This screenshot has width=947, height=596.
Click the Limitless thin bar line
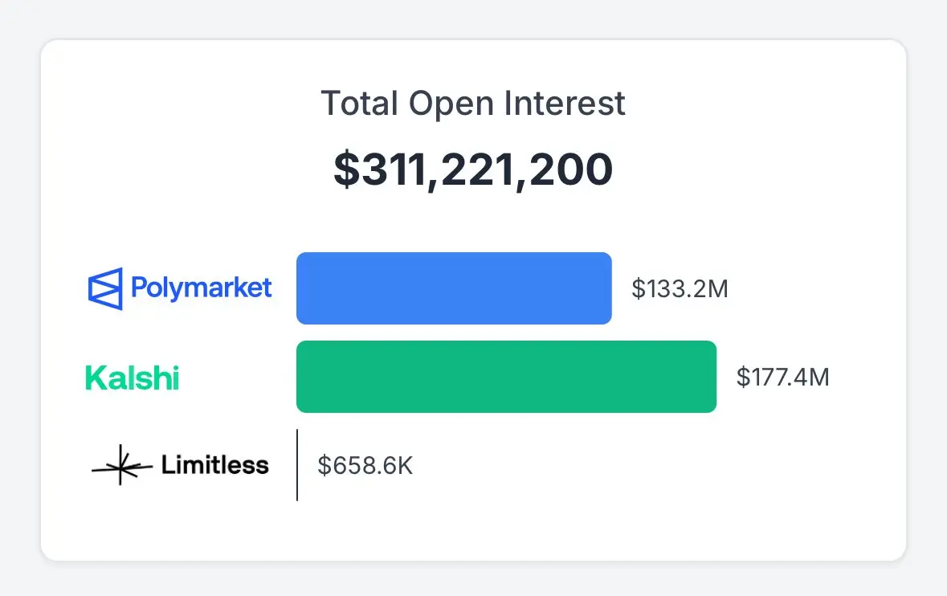(297, 465)
